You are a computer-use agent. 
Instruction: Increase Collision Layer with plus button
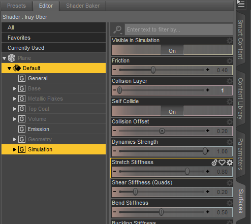pos(208,90)
